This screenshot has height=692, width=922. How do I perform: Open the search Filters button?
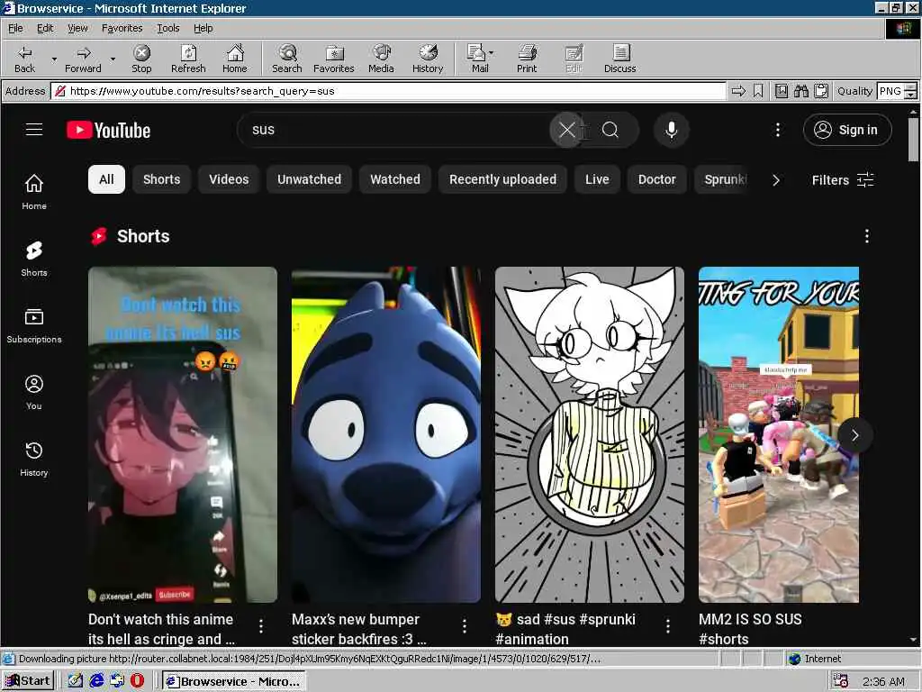point(843,180)
